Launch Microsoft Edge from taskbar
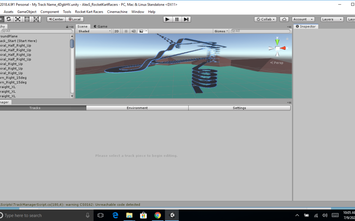The image size is (355, 221). [115, 215]
